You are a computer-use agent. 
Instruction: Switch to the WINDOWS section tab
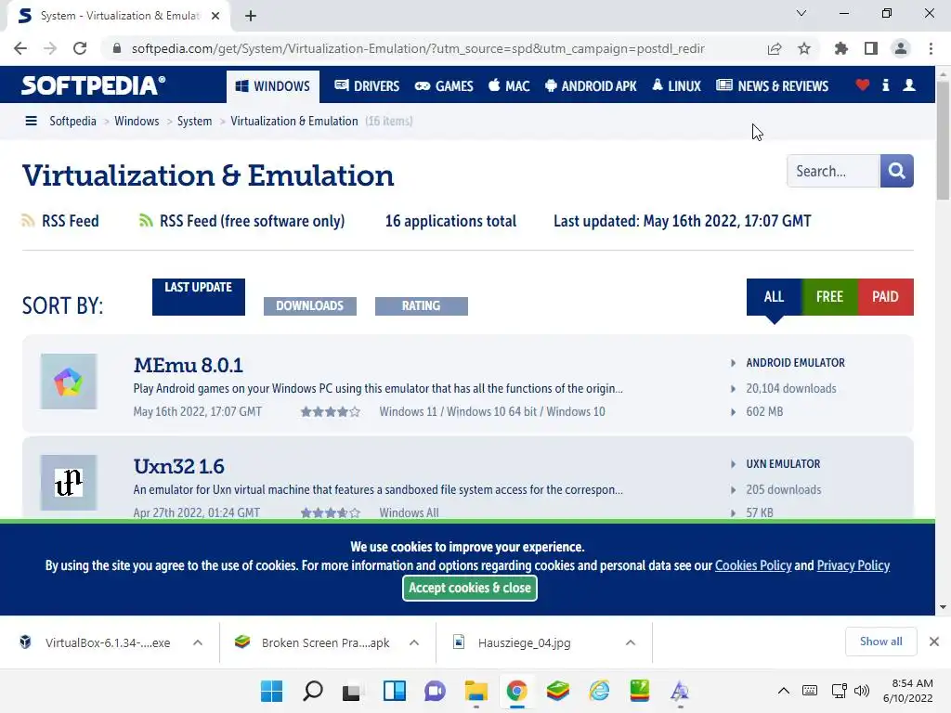coord(273,86)
